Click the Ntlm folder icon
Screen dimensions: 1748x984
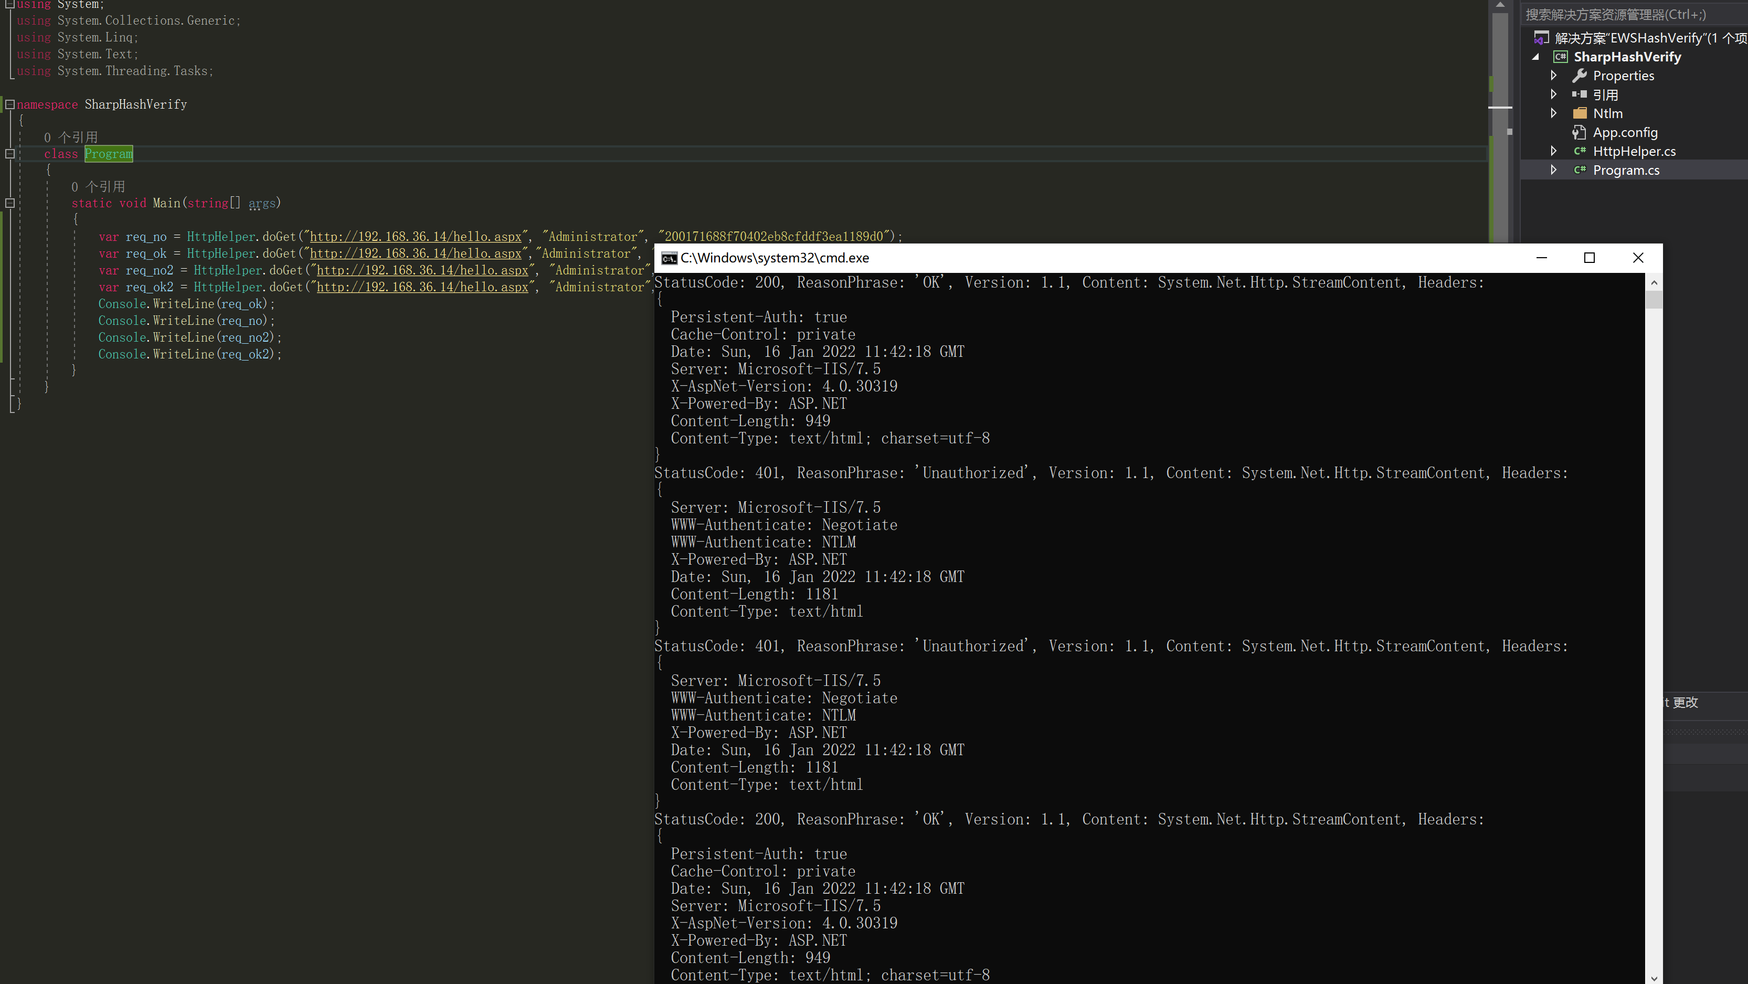tap(1580, 113)
